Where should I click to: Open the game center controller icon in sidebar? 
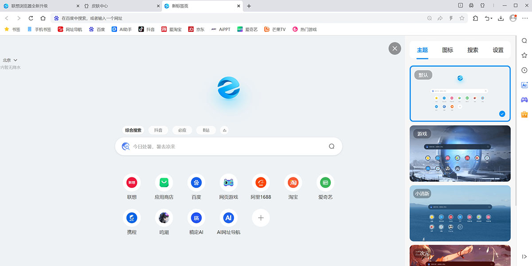coord(524,100)
